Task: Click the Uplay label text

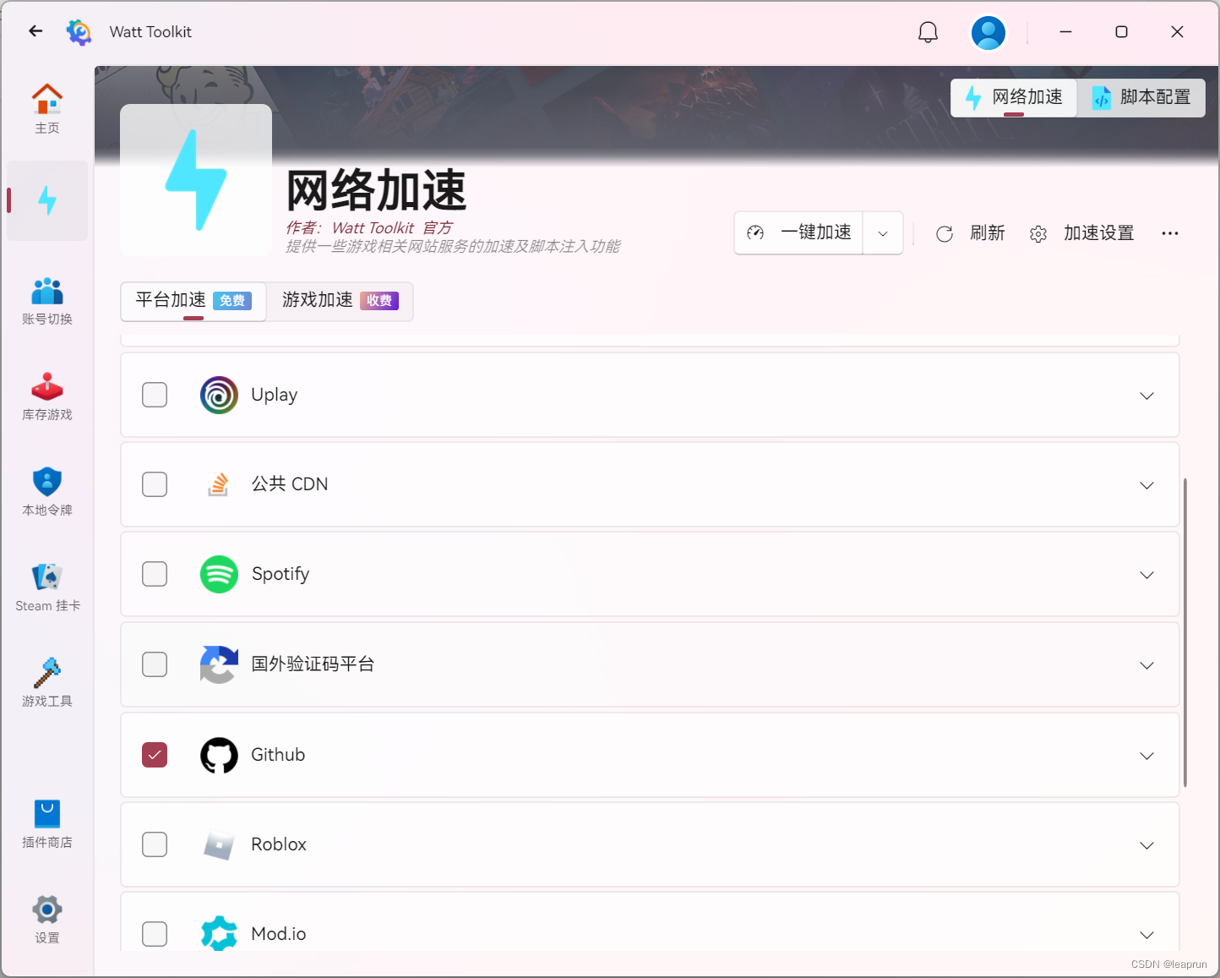Action: (275, 395)
